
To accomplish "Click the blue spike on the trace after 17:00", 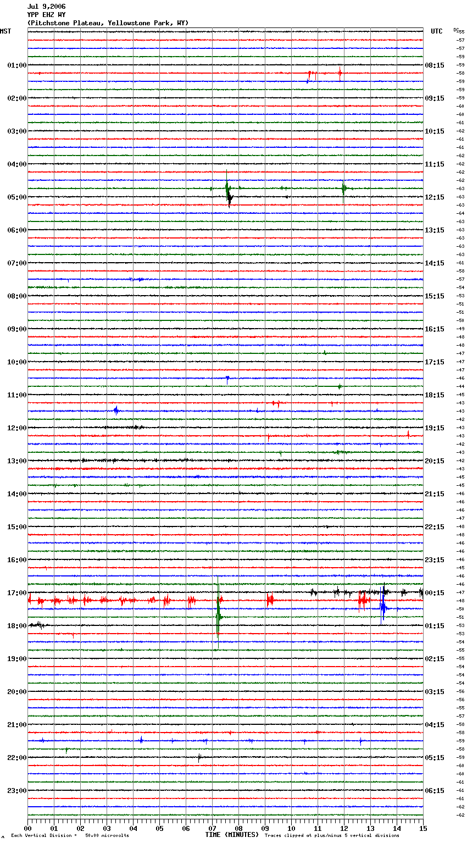I will [383, 604].
